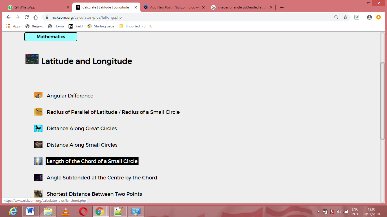Screen dimensions: 387x217
Task: Close the Add New Post tab
Action: click(203, 7)
